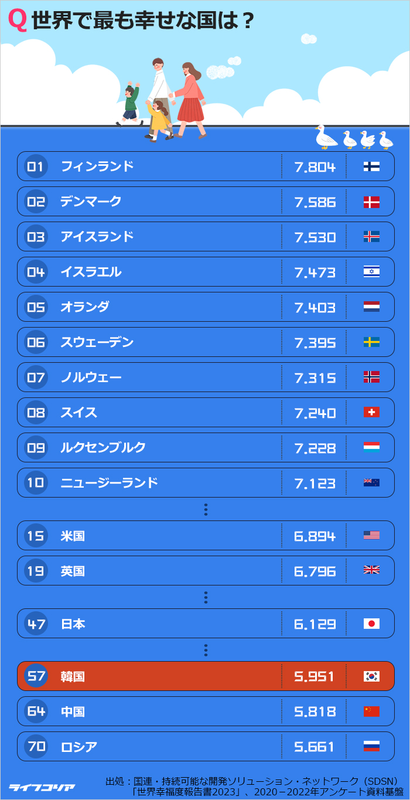Click the 7.586 score for デンマーク
Screen dimensions: 410x800
[315, 202]
